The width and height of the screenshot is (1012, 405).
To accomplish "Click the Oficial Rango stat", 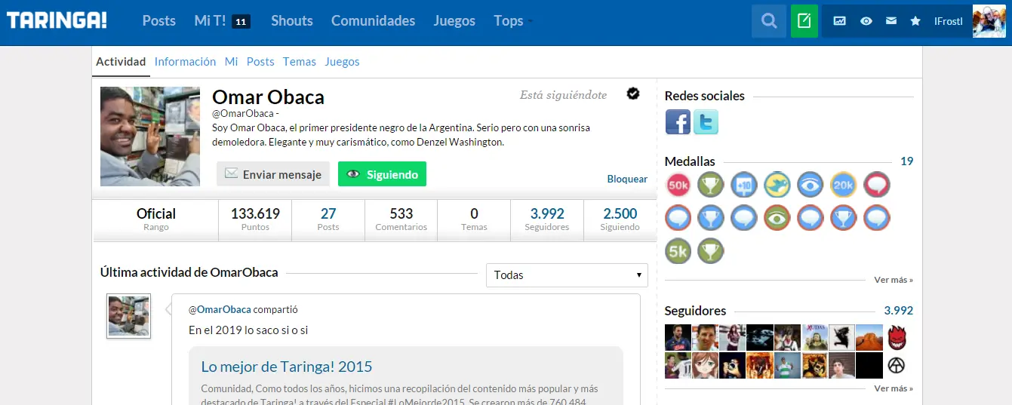I will tap(156, 219).
